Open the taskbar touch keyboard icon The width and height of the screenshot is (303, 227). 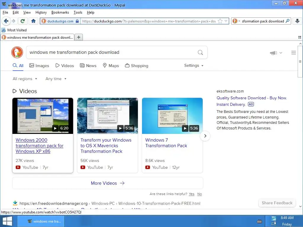pos(260,221)
